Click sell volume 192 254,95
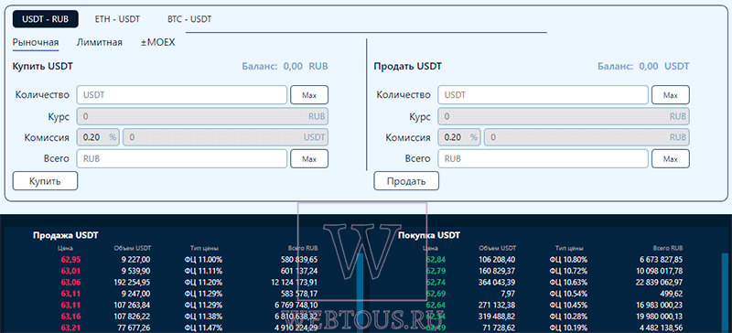 [x=133, y=282]
